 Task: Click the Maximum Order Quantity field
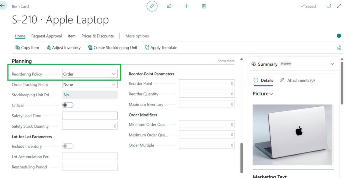tap(207, 135)
